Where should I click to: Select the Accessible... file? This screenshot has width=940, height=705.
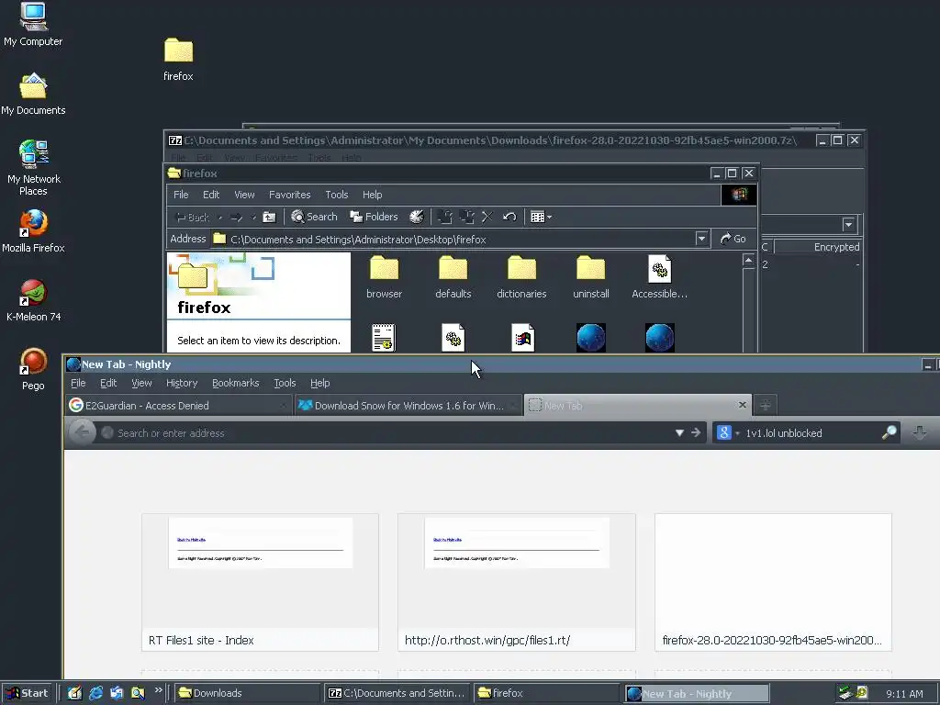point(659,277)
